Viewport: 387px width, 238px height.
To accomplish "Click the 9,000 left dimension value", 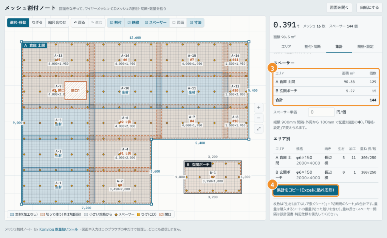I will pyautogui.click(x=17, y=123).
